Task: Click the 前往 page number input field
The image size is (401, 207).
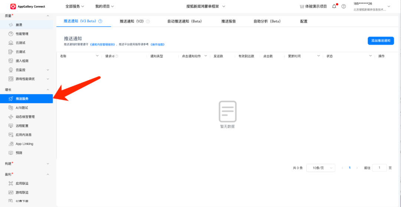Action: [379, 168]
